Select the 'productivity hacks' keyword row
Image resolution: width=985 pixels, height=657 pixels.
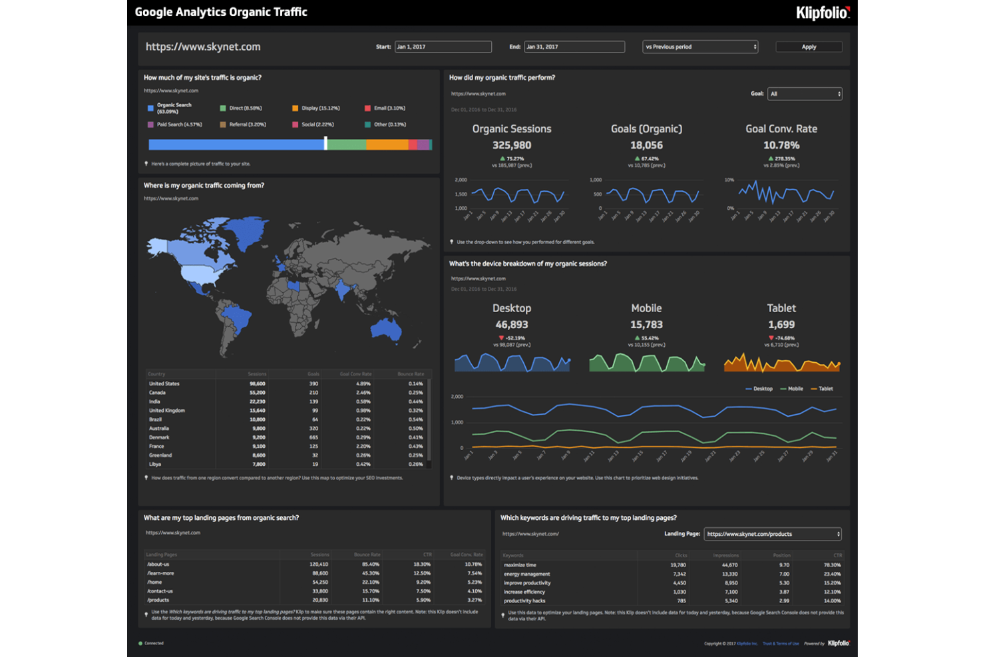coord(672,600)
